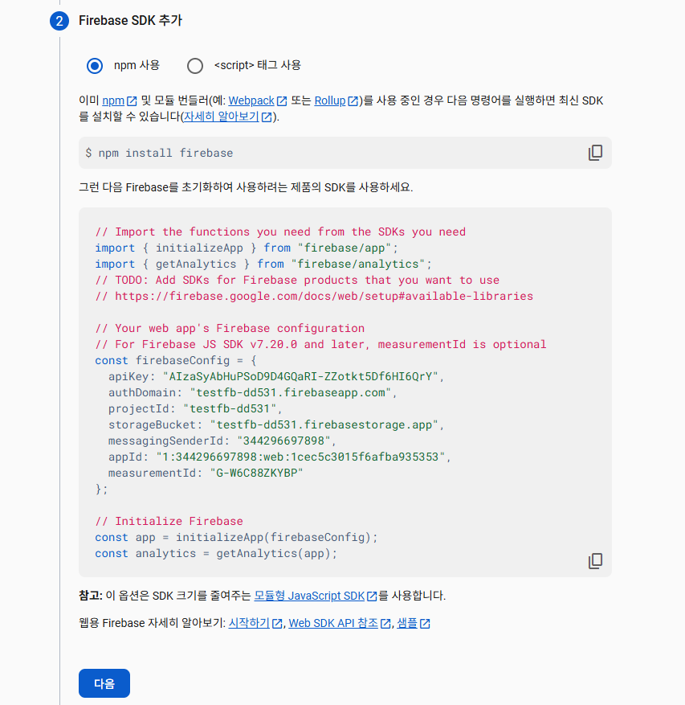
Task: Click the Your web app's Firebase configuration comment
Action: coord(230,328)
